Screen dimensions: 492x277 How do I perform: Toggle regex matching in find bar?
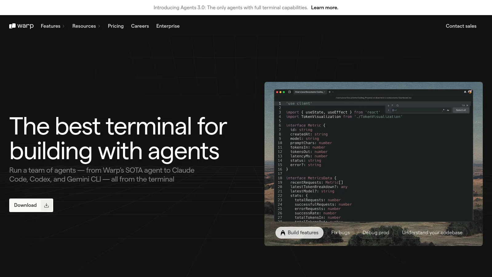(x=443, y=110)
